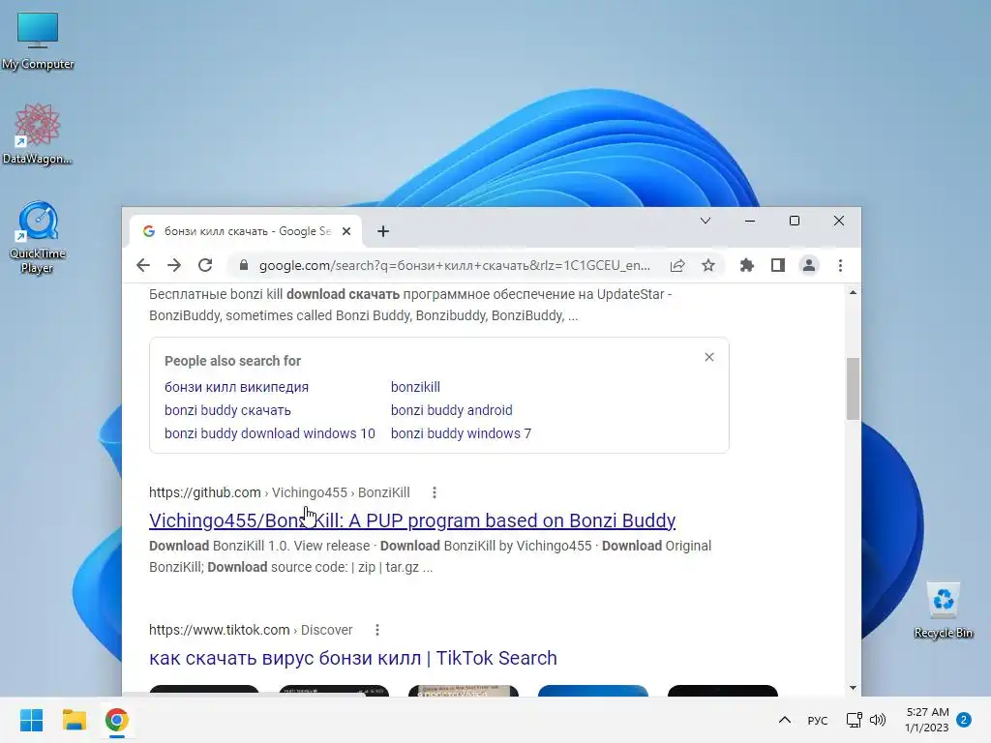Open the network status tray icon
Image resolution: width=991 pixels, height=743 pixels.
pyautogui.click(x=854, y=720)
